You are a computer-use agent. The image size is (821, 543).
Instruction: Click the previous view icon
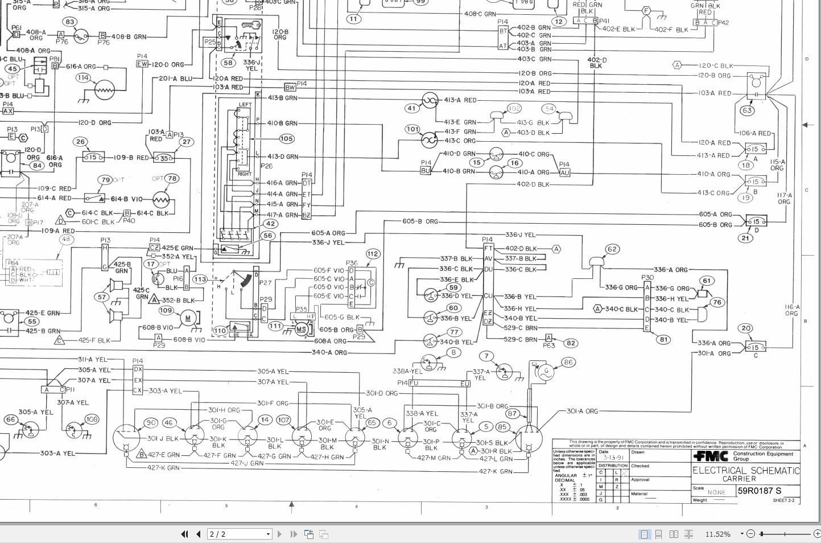pos(308,534)
